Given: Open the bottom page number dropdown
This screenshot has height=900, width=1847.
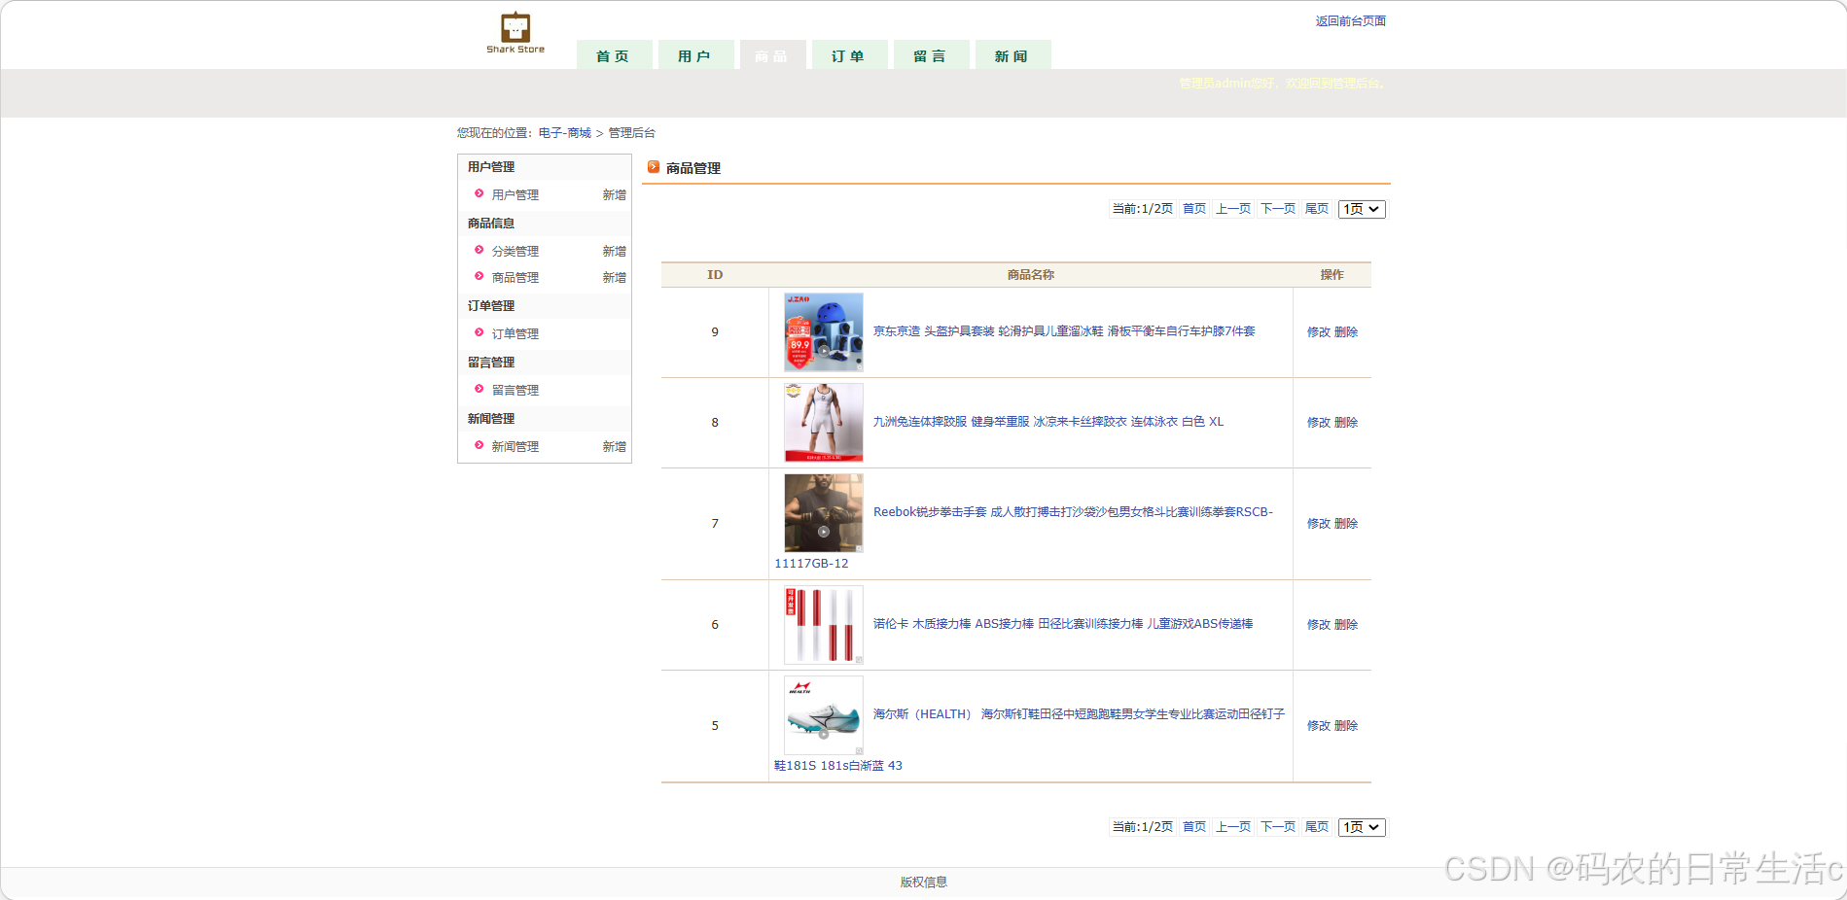Looking at the screenshot, I should click(1361, 827).
